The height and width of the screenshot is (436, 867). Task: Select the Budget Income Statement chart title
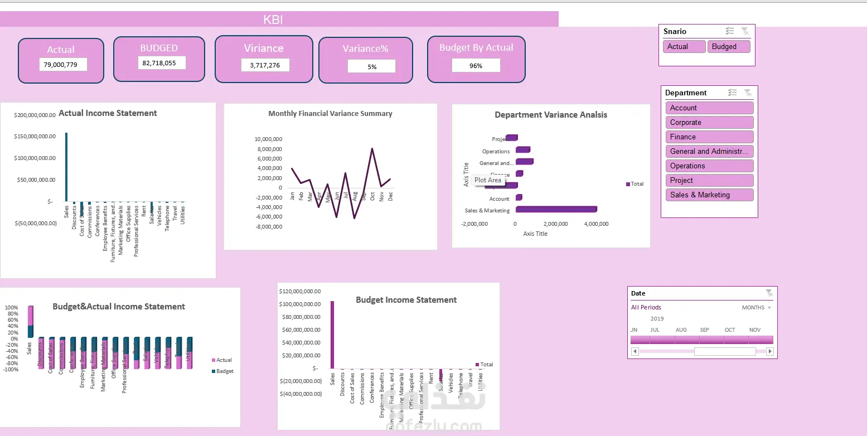[x=406, y=300]
